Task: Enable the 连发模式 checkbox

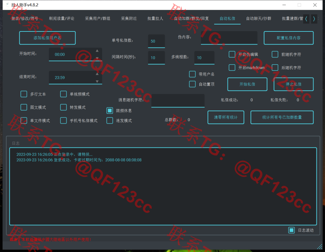Action: coord(109,121)
